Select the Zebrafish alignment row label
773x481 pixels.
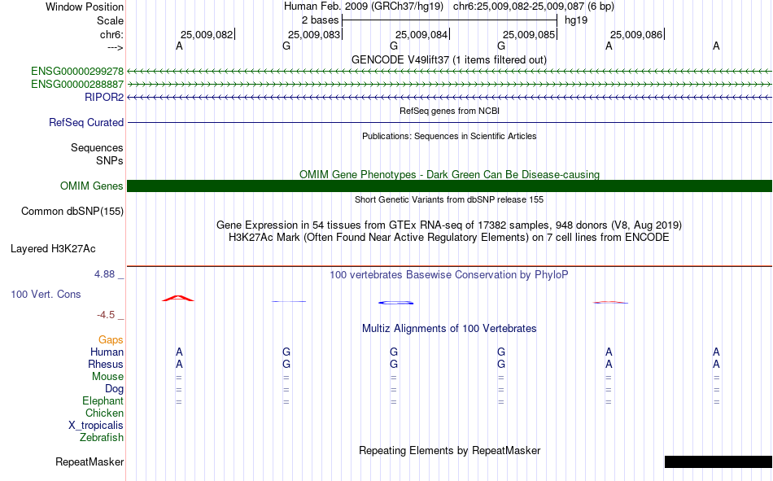point(102,437)
